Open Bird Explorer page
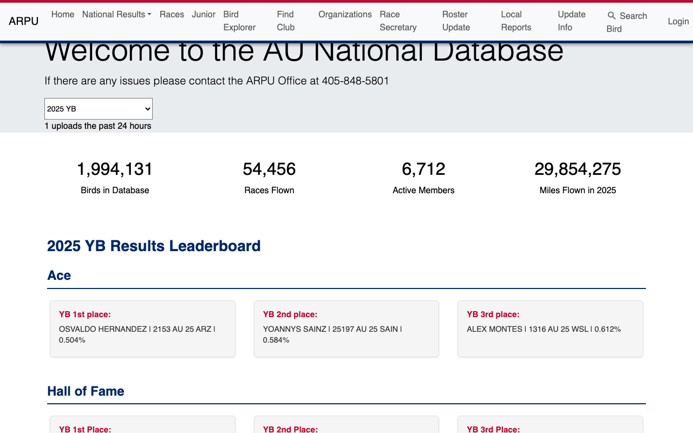Image resolution: width=693 pixels, height=433 pixels. click(239, 21)
